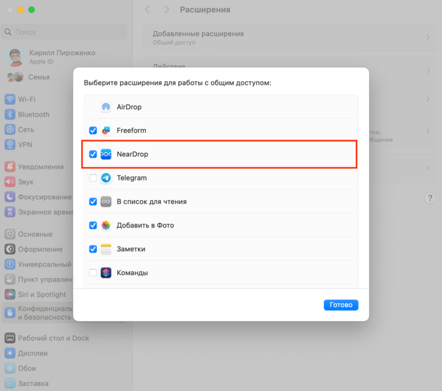This screenshot has width=442, height=391.
Task: Click the help question mark button
Action: [429, 198]
